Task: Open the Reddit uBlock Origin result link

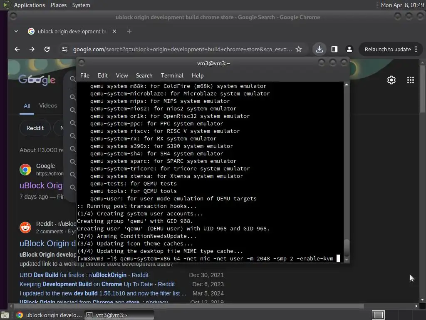Action: click(x=47, y=243)
